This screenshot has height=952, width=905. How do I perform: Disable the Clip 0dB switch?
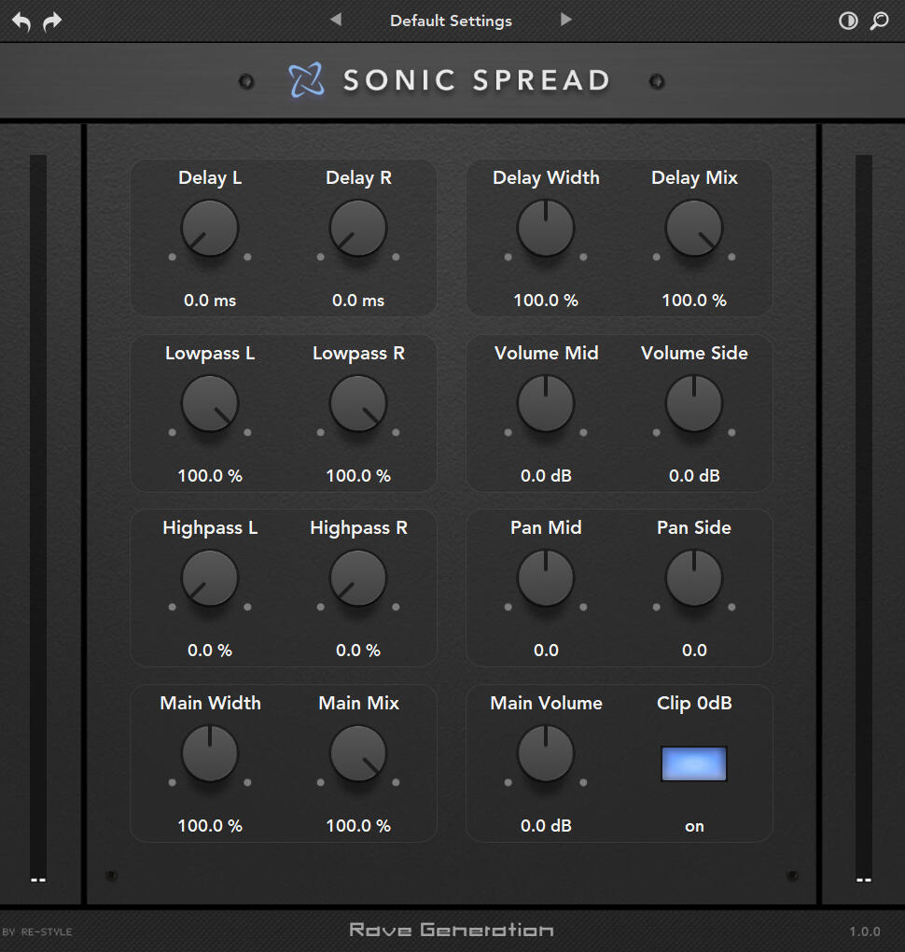(693, 763)
